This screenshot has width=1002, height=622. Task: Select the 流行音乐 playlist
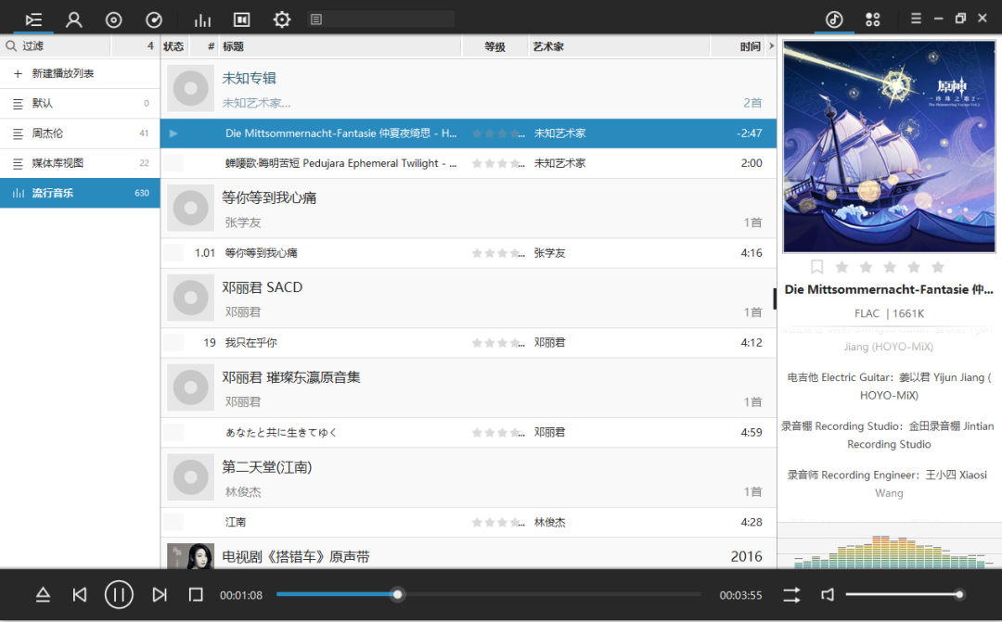(80, 193)
